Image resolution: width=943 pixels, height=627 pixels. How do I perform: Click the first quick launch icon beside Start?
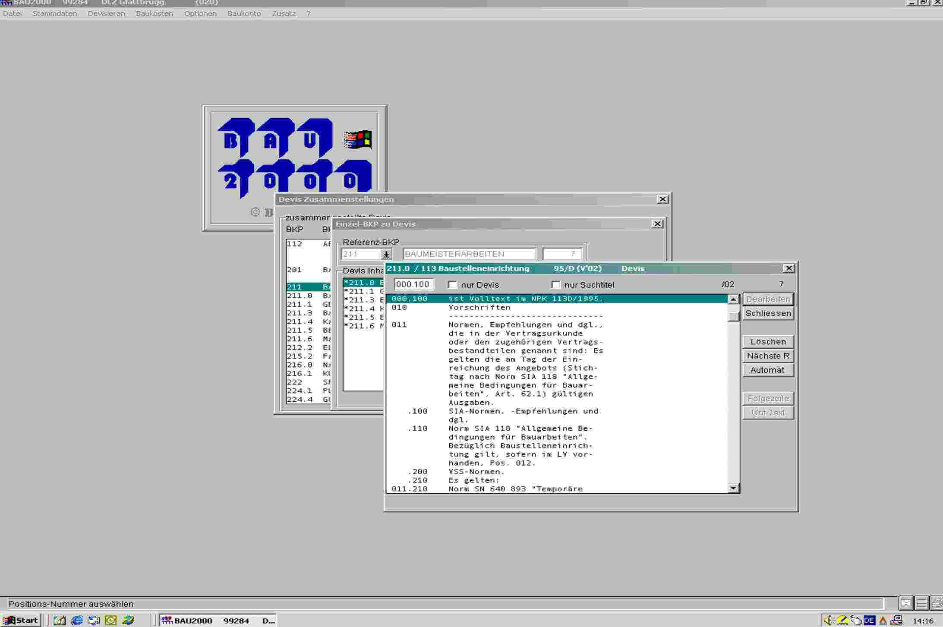[x=59, y=620]
